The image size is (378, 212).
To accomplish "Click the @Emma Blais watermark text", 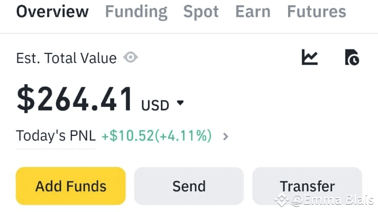I will [333, 200].
